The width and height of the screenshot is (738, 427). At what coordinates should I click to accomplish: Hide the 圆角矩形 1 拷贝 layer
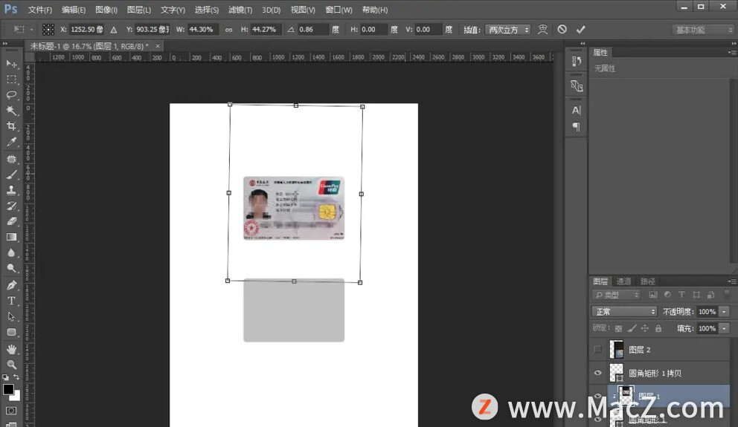pos(598,373)
